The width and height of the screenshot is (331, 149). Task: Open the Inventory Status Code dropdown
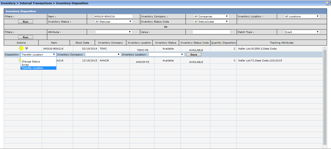pos(211,21)
